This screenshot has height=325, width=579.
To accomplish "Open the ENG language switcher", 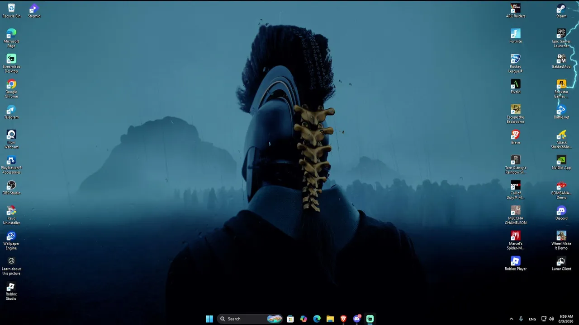I will tap(532, 319).
